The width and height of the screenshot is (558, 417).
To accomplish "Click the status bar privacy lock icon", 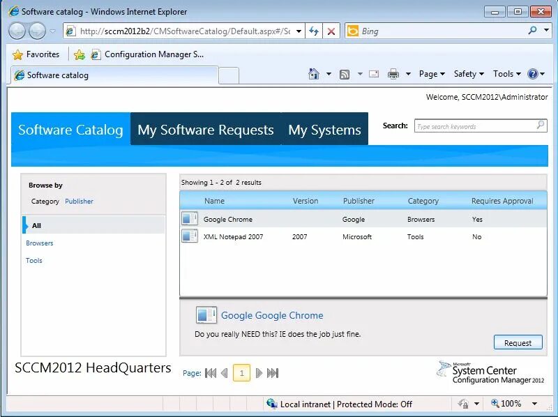I will [x=463, y=404].
